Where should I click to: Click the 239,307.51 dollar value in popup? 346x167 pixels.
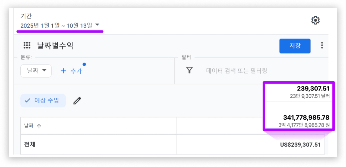pyautogui.click(x=313, y=88)
